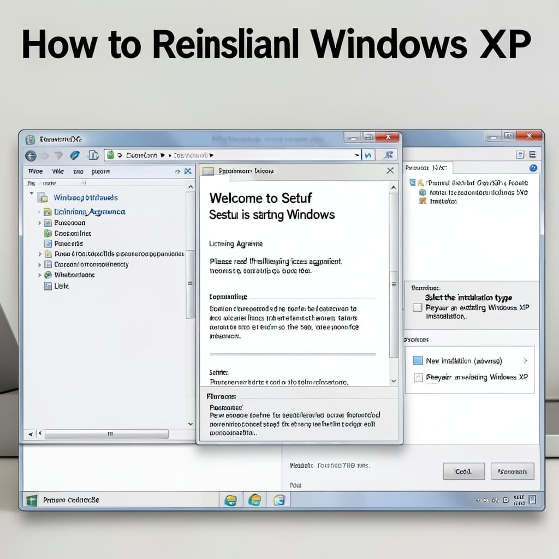The height and width of the screenshot is (559, 559).
Task: Click the system tray clock
Action: tap(519, 500)
